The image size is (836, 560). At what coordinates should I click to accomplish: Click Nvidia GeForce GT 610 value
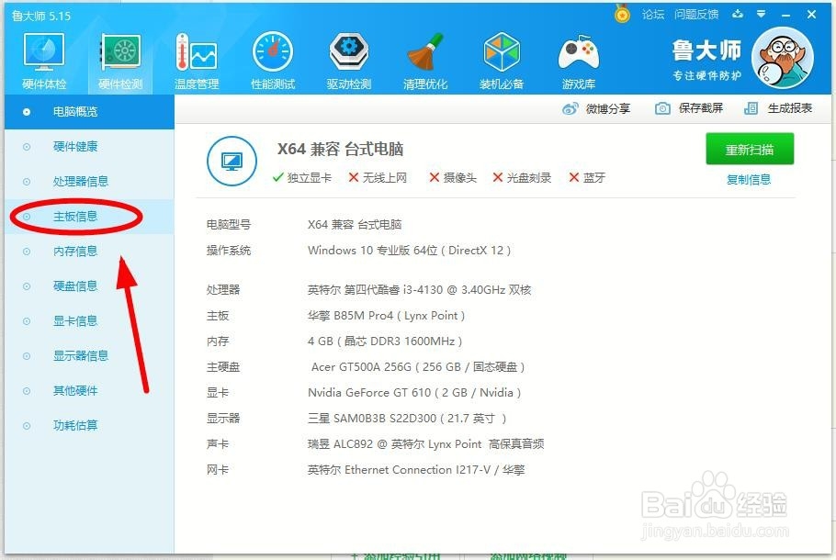414,393
